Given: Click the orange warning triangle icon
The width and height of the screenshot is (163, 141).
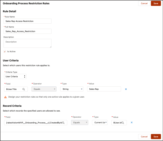Looking at the screenshot, I should [x=5, y=97].
